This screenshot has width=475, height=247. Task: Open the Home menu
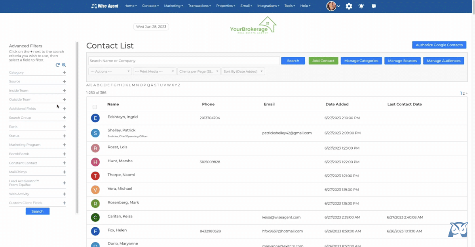131,6
